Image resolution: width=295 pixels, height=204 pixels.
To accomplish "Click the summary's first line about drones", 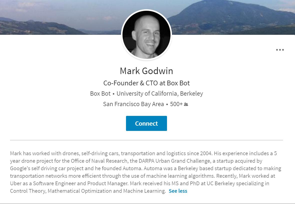I will point(100,153).
